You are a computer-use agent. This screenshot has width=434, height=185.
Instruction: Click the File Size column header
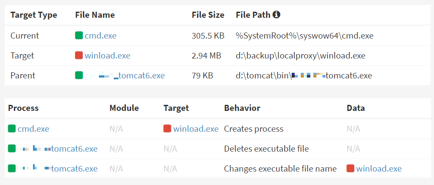(x=208, y=15)
